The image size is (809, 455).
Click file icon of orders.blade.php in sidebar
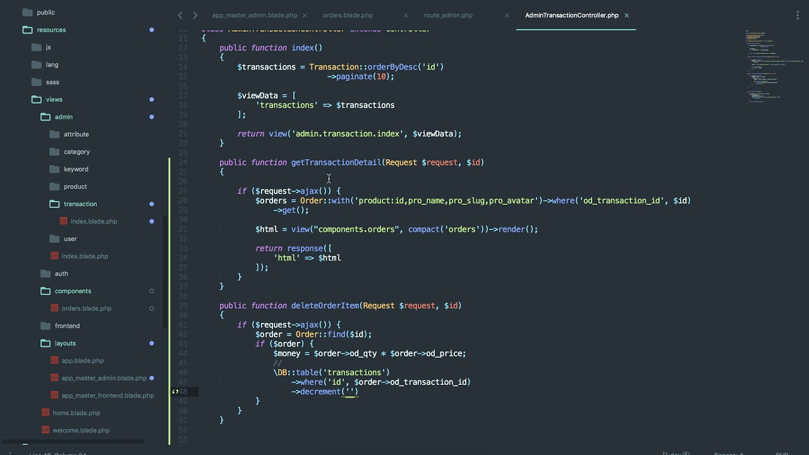point(54,308)
